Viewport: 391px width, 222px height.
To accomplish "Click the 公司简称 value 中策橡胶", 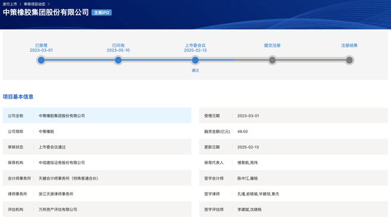I will tap(46, 132).
